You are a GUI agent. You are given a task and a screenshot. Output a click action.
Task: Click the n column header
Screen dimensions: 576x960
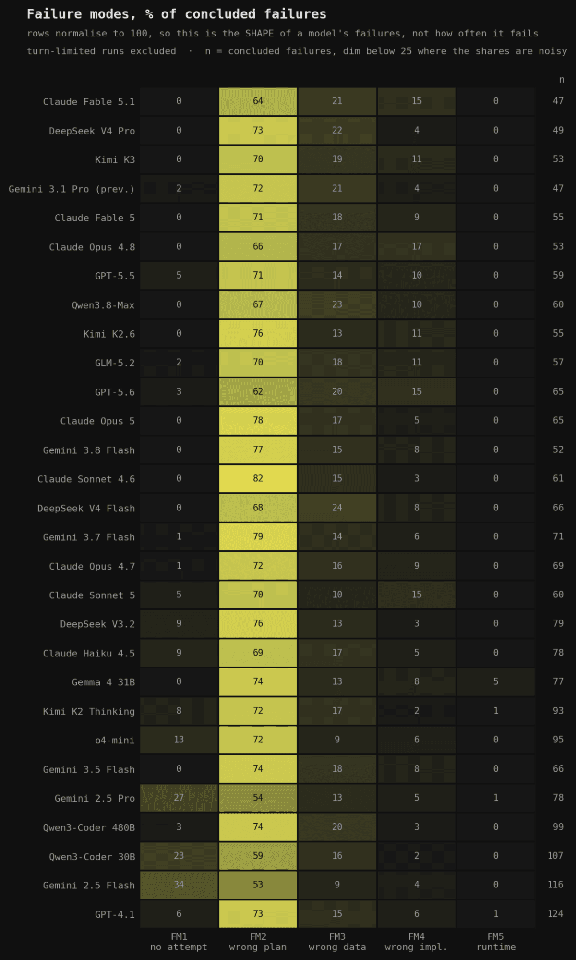[561, 80]
